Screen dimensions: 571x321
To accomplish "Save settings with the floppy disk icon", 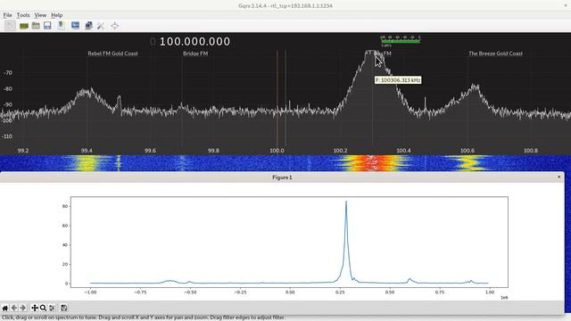I will (x=47, y=26).
